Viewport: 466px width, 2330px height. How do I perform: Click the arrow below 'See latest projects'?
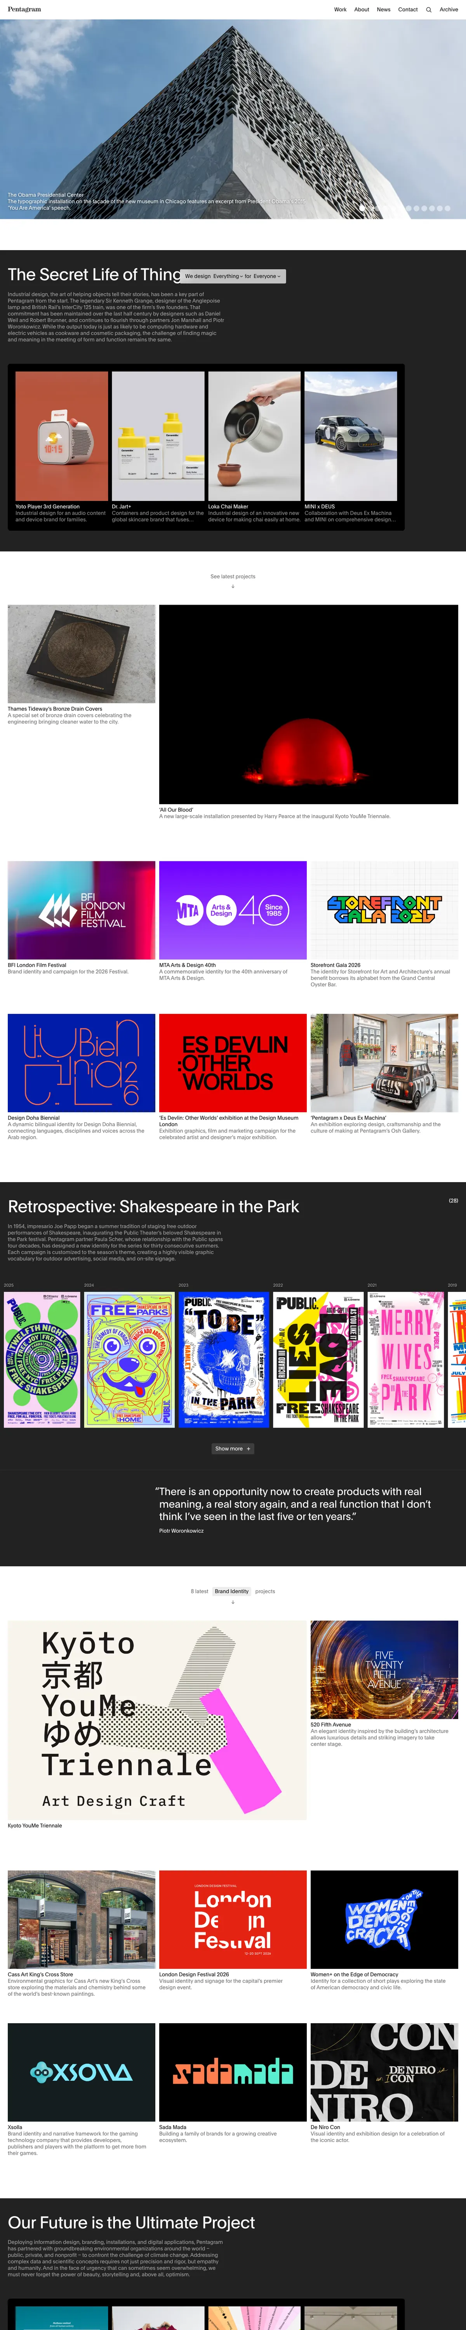pyautogui.click(x=233, y=586)
